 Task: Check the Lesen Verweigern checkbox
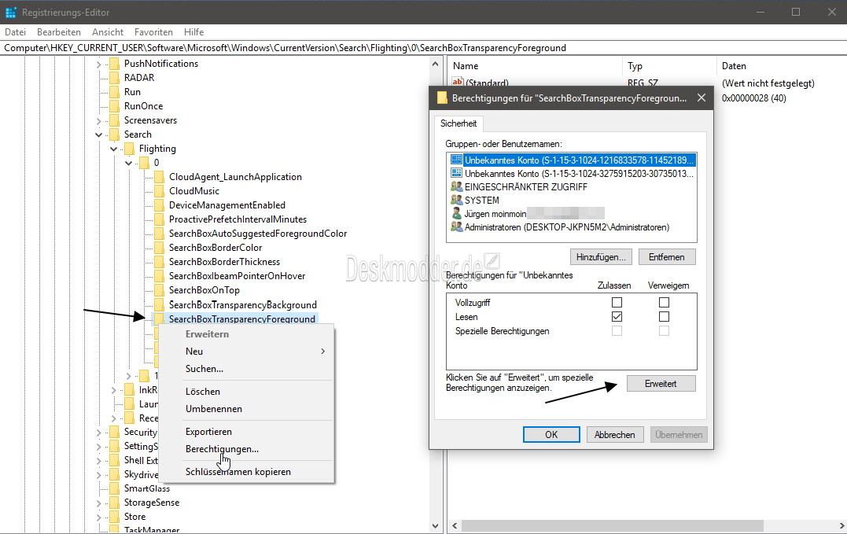664,317
